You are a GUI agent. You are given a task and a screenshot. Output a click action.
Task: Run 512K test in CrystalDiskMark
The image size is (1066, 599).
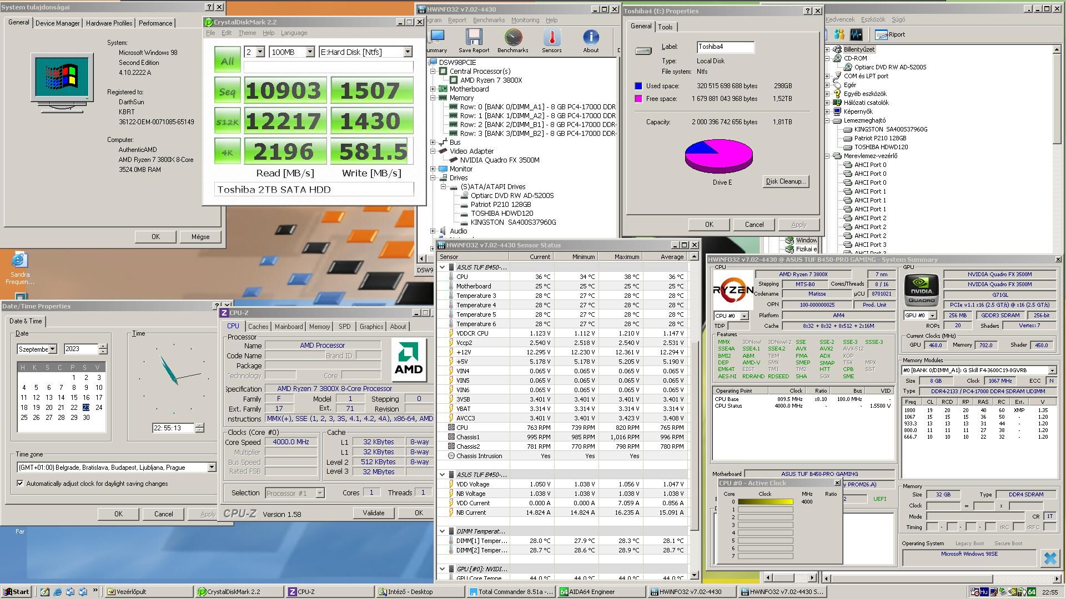pos(227,121)
